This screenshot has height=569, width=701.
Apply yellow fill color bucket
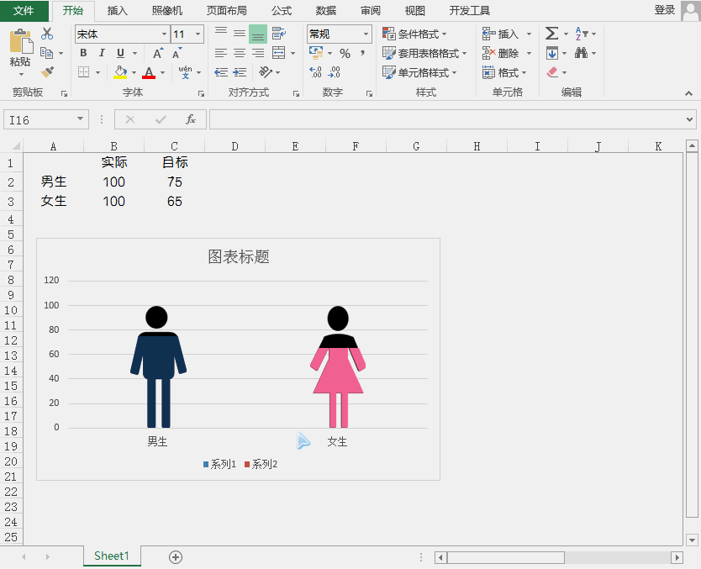tap(120, 72)
